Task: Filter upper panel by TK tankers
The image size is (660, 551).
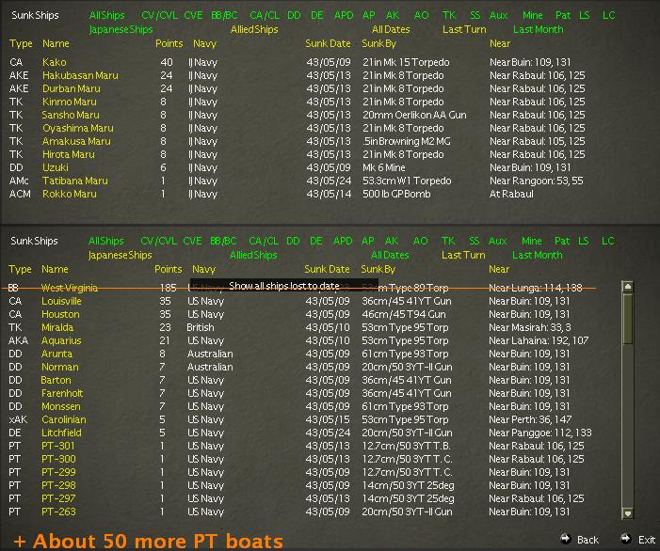Action: pos(449,15)
